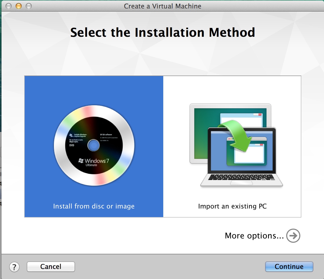The width and height of the screenshot is (324, 279).
Task: Click the window zoom button in title bar
Action: pos(29,6)
